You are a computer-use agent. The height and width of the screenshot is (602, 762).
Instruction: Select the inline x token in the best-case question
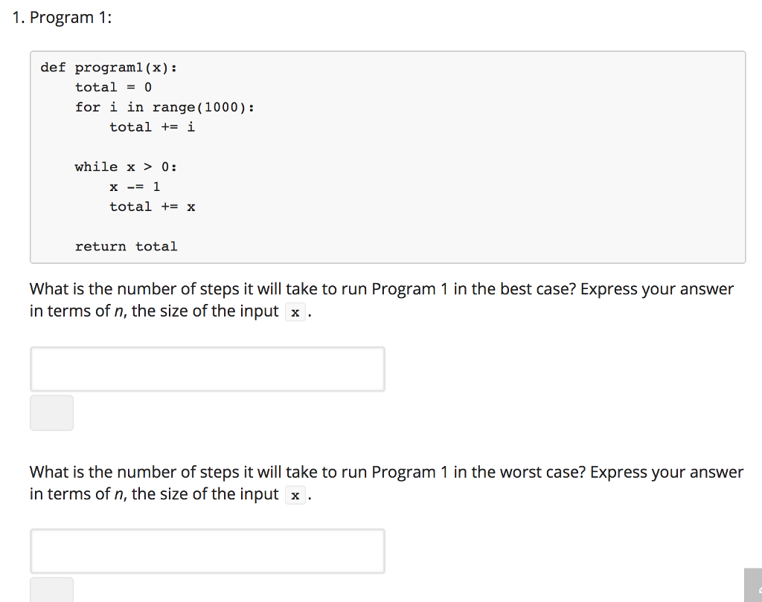[295, 311]
